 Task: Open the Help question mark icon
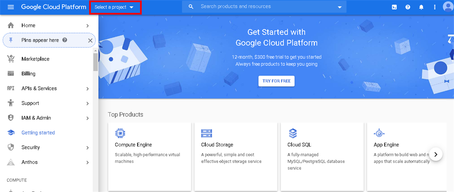tap(408, 7)
